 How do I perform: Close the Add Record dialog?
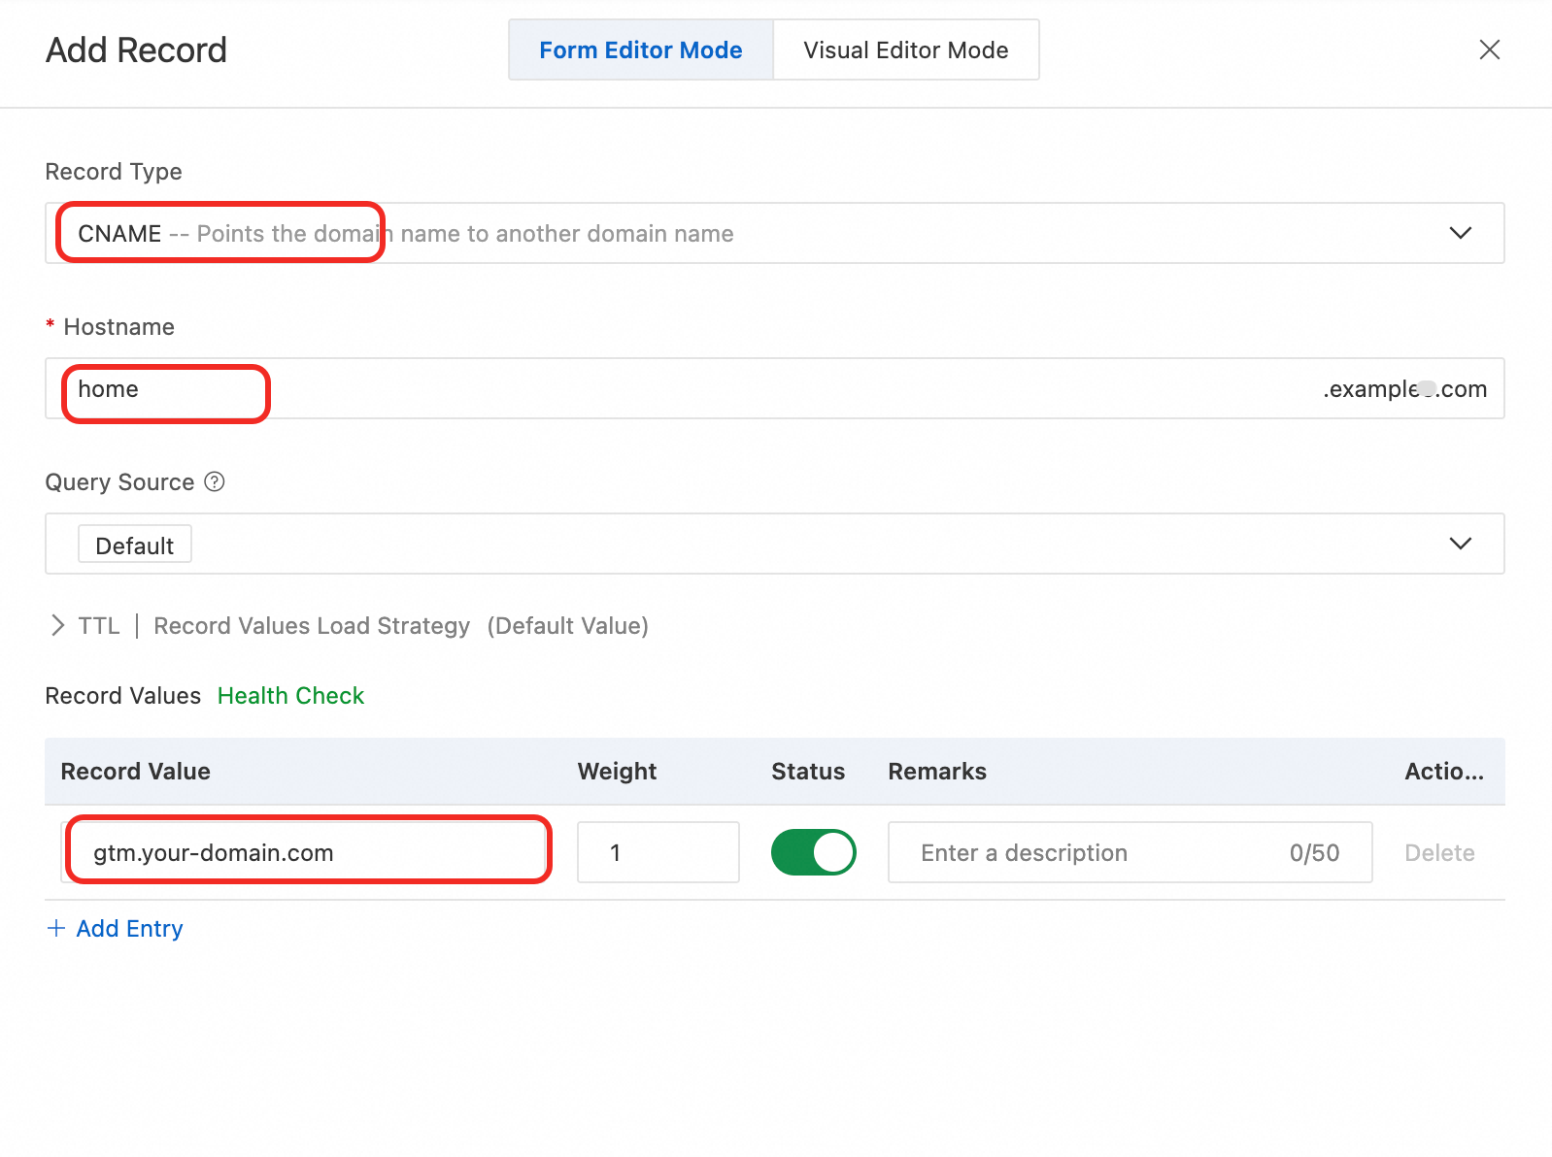[x=1489, y=50]
